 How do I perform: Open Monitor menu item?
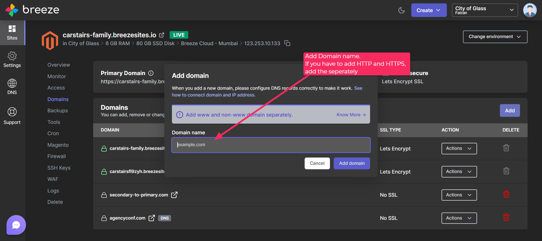click(56, 76)
